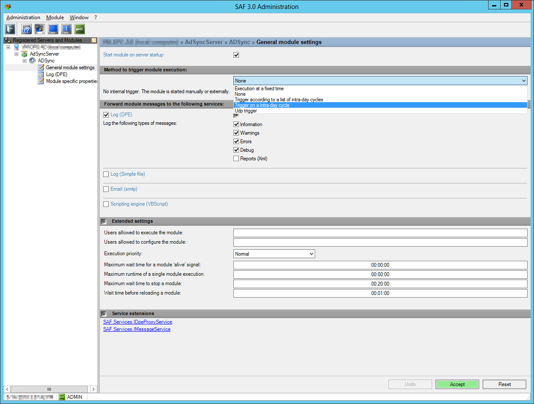Viewport: 534px width, 404px height.
Task: Open the Module menu
Action: click(55, 18)
